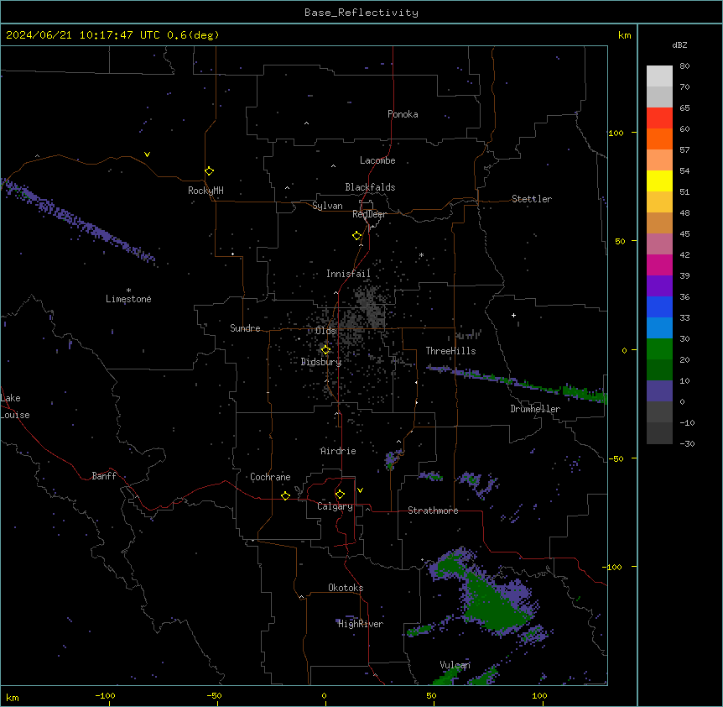This screenshot has width=723, height=707.
Task: Click the purple streak northwest of Limestone
Action: pos(78,221)
